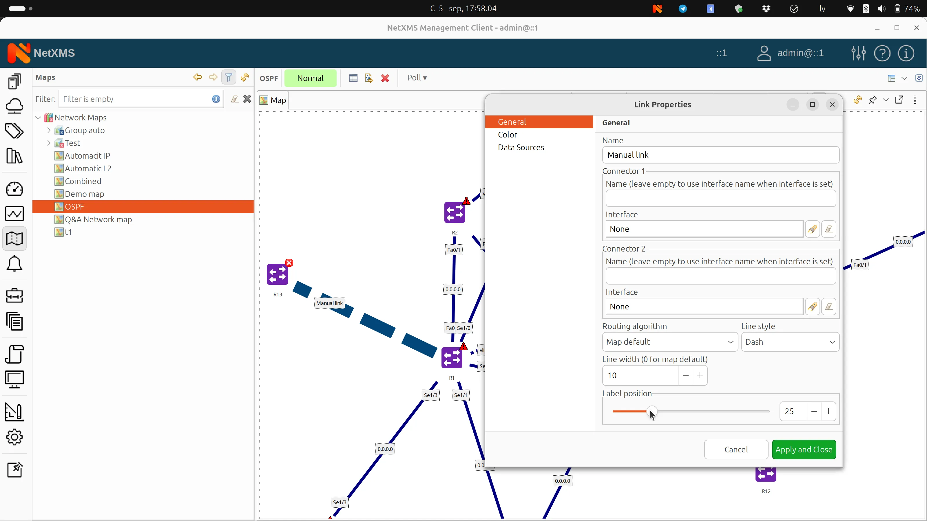Image resolution: width=927 pixels, height=521 pixels.
Task: Click the Cancel button
Action: (x=736, y=450)
